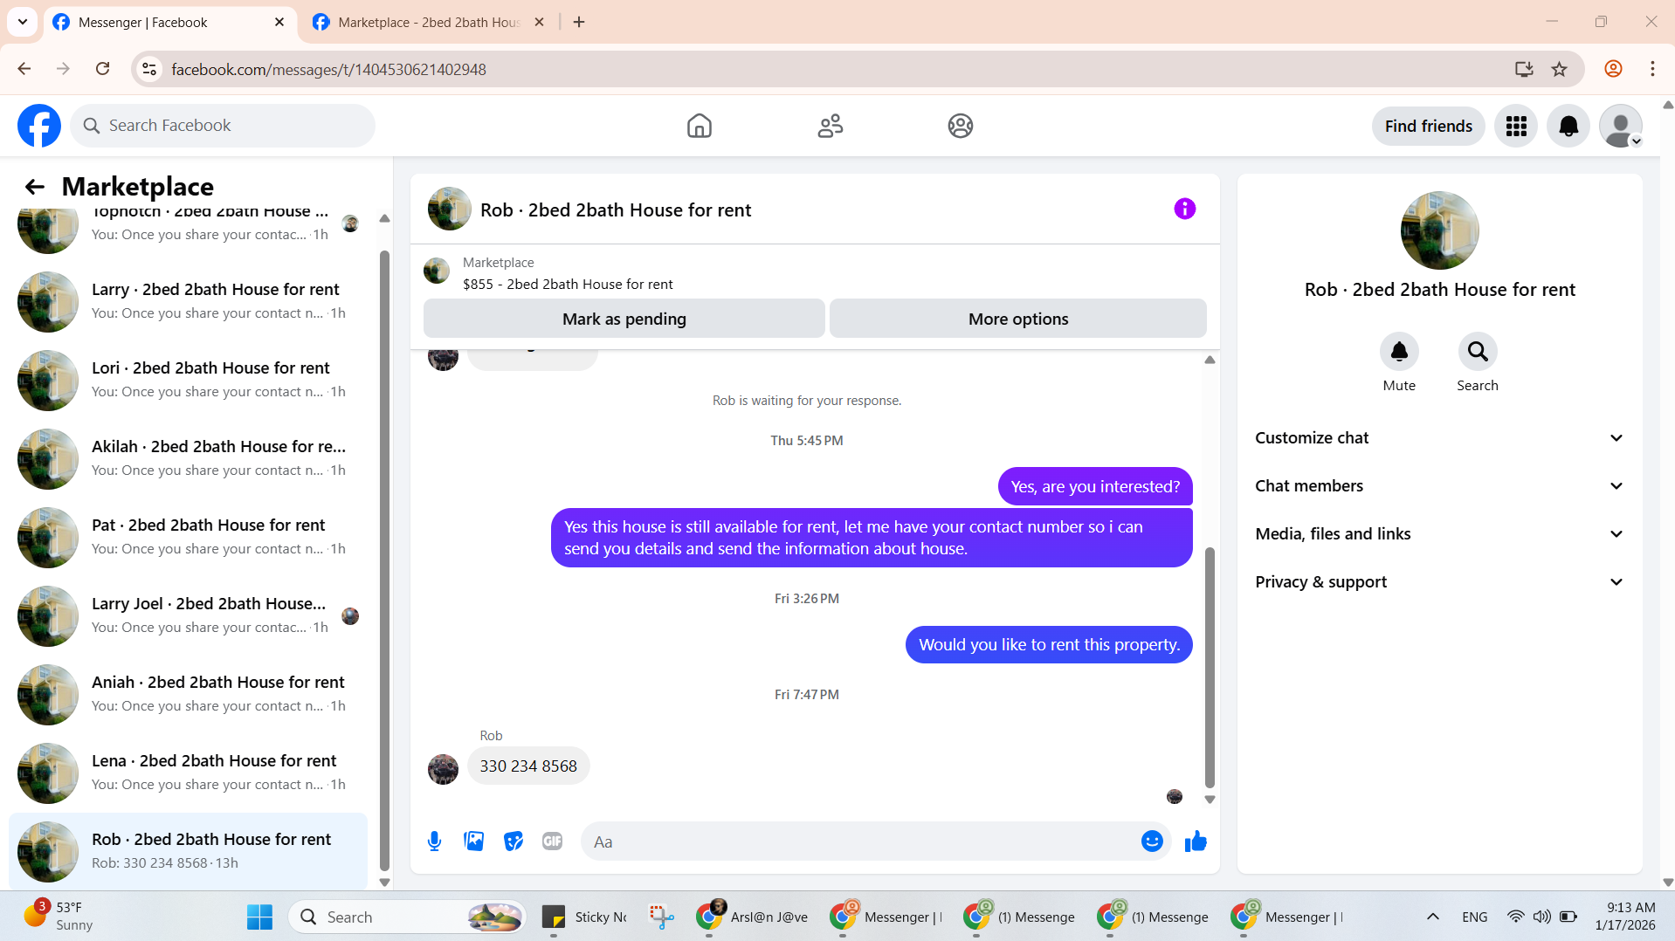1675x941 pixels.
Task: Click the message scrollbar in the chat
Action: click(1210, 668)
